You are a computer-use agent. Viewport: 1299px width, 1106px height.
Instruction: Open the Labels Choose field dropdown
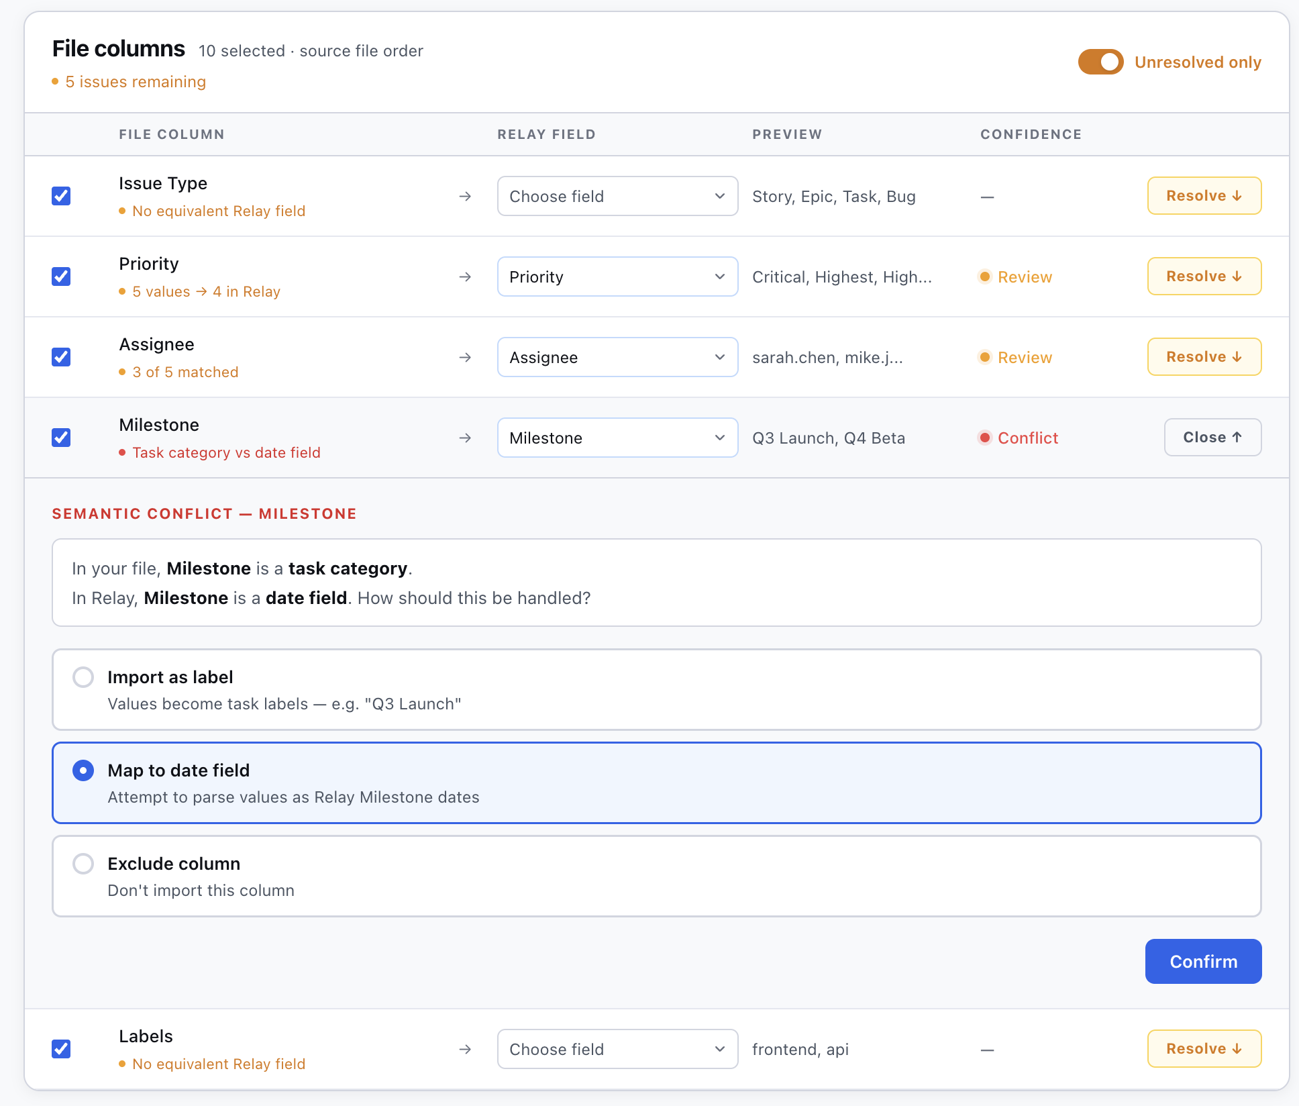pos(617,1049)
